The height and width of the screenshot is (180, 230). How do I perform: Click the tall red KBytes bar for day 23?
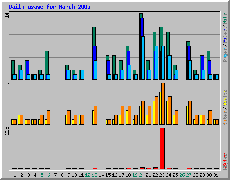tap(162, 148)
